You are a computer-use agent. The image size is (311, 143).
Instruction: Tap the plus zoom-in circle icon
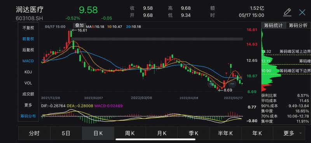click(211, 84)
